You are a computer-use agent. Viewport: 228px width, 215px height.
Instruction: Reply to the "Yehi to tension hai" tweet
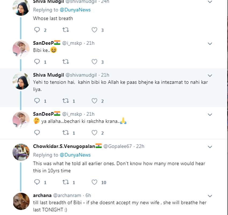[37, 101]
